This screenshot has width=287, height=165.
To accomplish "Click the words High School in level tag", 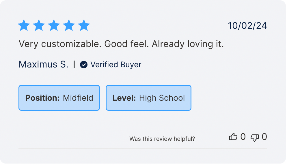I will (162, 98).
